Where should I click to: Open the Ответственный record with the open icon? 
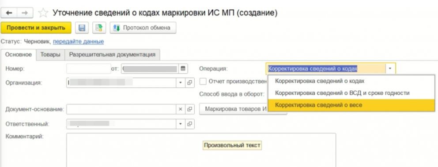[x=190, y=124]
